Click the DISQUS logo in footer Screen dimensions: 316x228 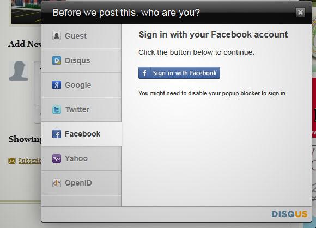pos(289,214)
